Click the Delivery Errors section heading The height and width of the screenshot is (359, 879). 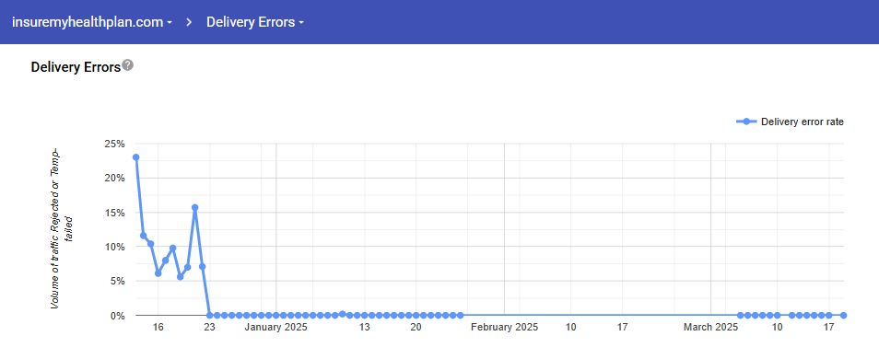click(76, 67)
